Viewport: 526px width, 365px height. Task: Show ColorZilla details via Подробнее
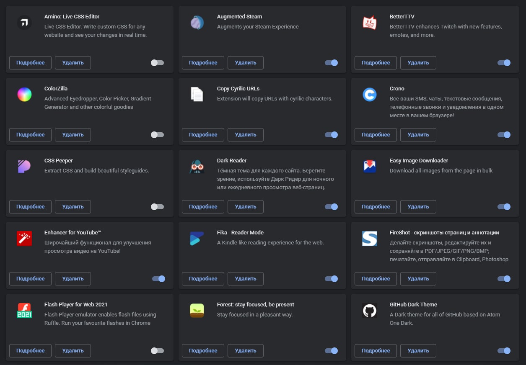point(30,135)
